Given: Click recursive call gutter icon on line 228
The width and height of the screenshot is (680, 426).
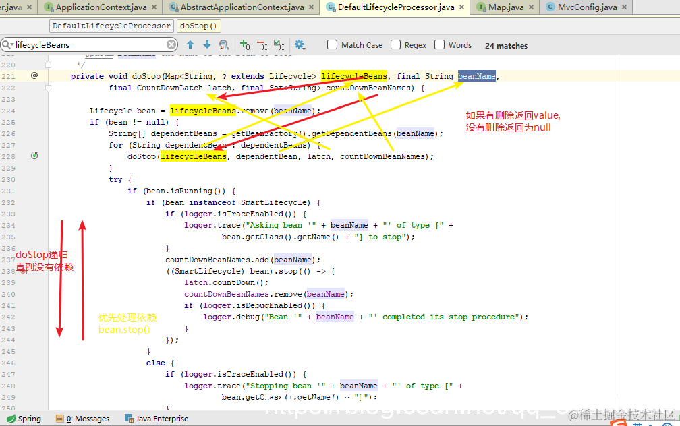Looking at the screenshot, I should (34, 156).
